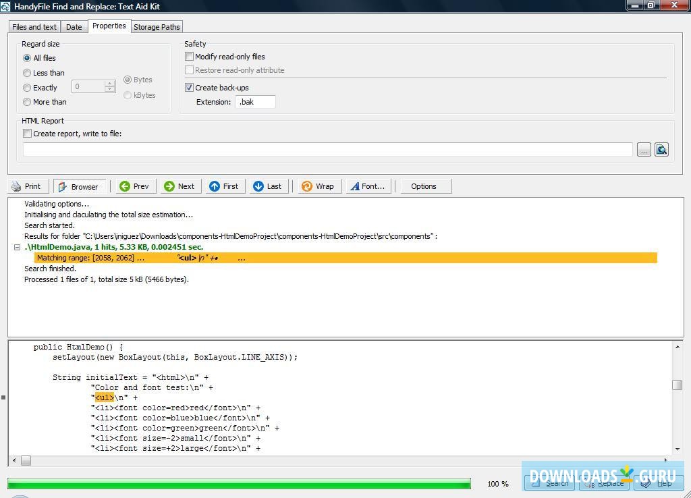Image resolution: width=691 pixels, height=498 pixels.
Task: Click the 'String initialText' code line
Action: 130,377
